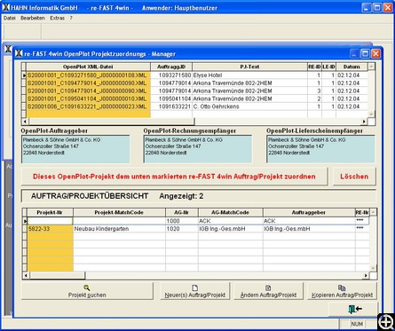Select XML file S20001006_C1091833221 row
The image size is (395, 331).
(88, 106)
